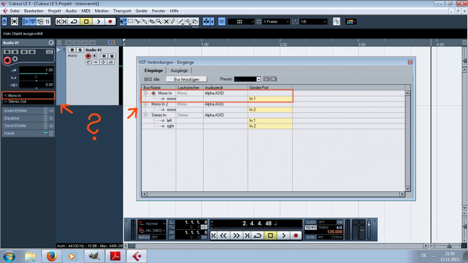Open the Kanal inspector section

tap(28, 133)
